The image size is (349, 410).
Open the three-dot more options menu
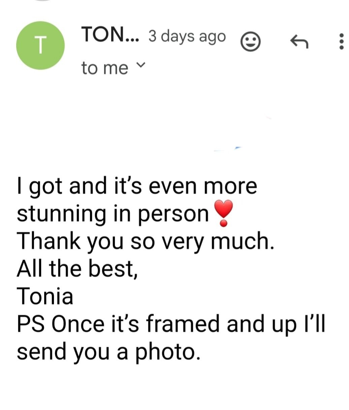(x=341, y=42)
